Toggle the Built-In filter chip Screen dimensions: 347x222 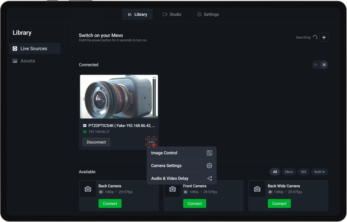click(320, 172)
